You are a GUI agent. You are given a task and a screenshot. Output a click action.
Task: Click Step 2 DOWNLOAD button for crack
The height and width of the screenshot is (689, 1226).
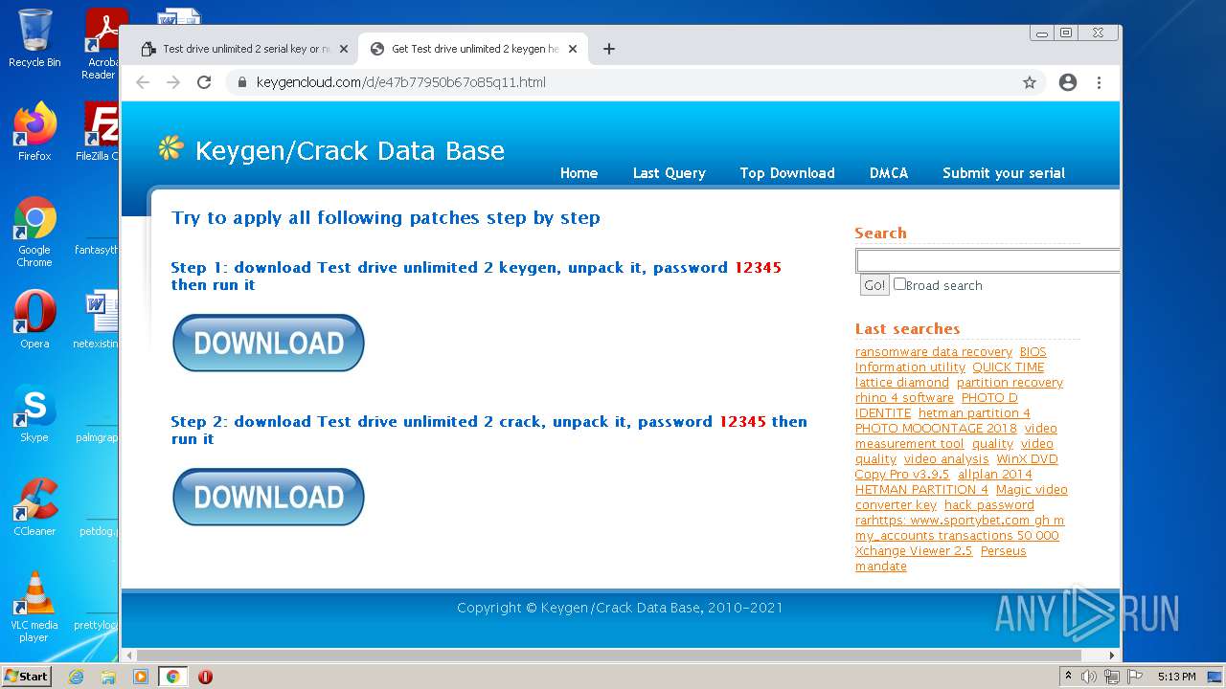268,497
